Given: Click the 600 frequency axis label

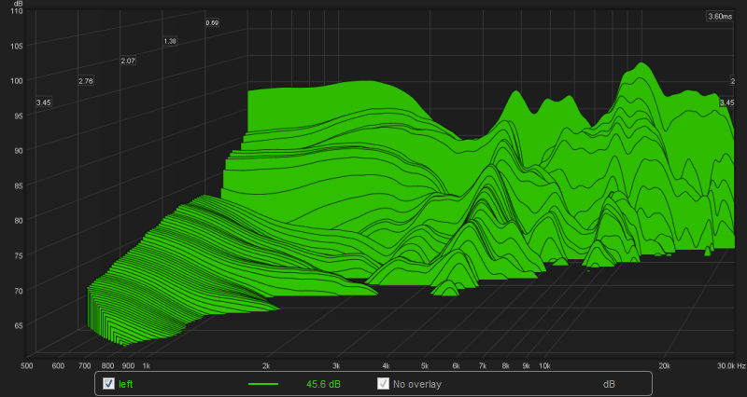Looking at the screenshot, I should click(58, 366).
